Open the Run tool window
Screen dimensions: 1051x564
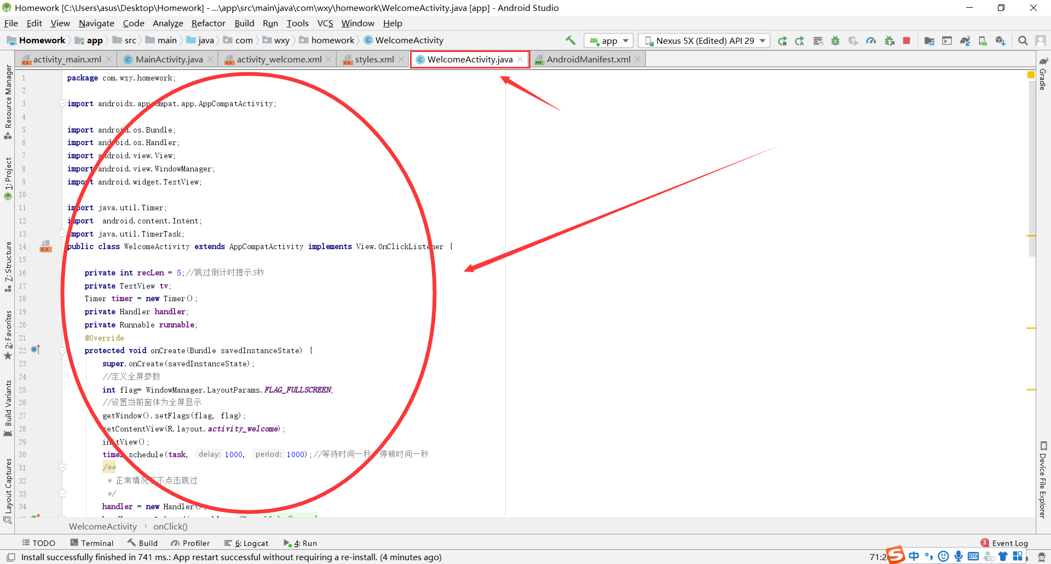click(300, 543)
